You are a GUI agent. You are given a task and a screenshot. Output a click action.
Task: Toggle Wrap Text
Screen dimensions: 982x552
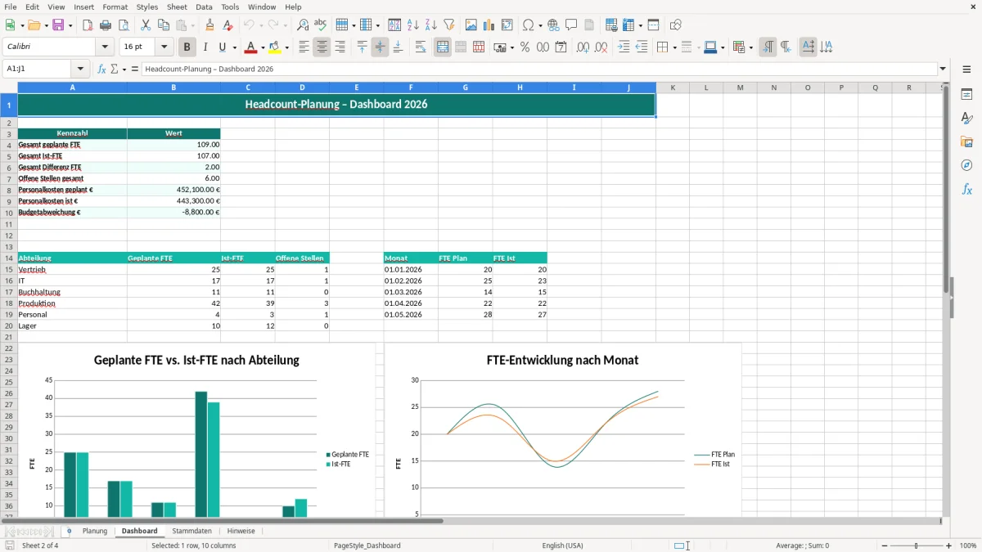pyautogui.click(x=421, y=47)
